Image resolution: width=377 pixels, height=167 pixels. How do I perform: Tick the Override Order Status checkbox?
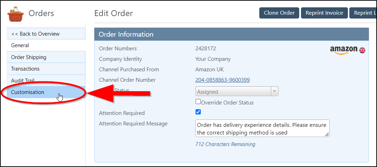click(x=198, y=102)
